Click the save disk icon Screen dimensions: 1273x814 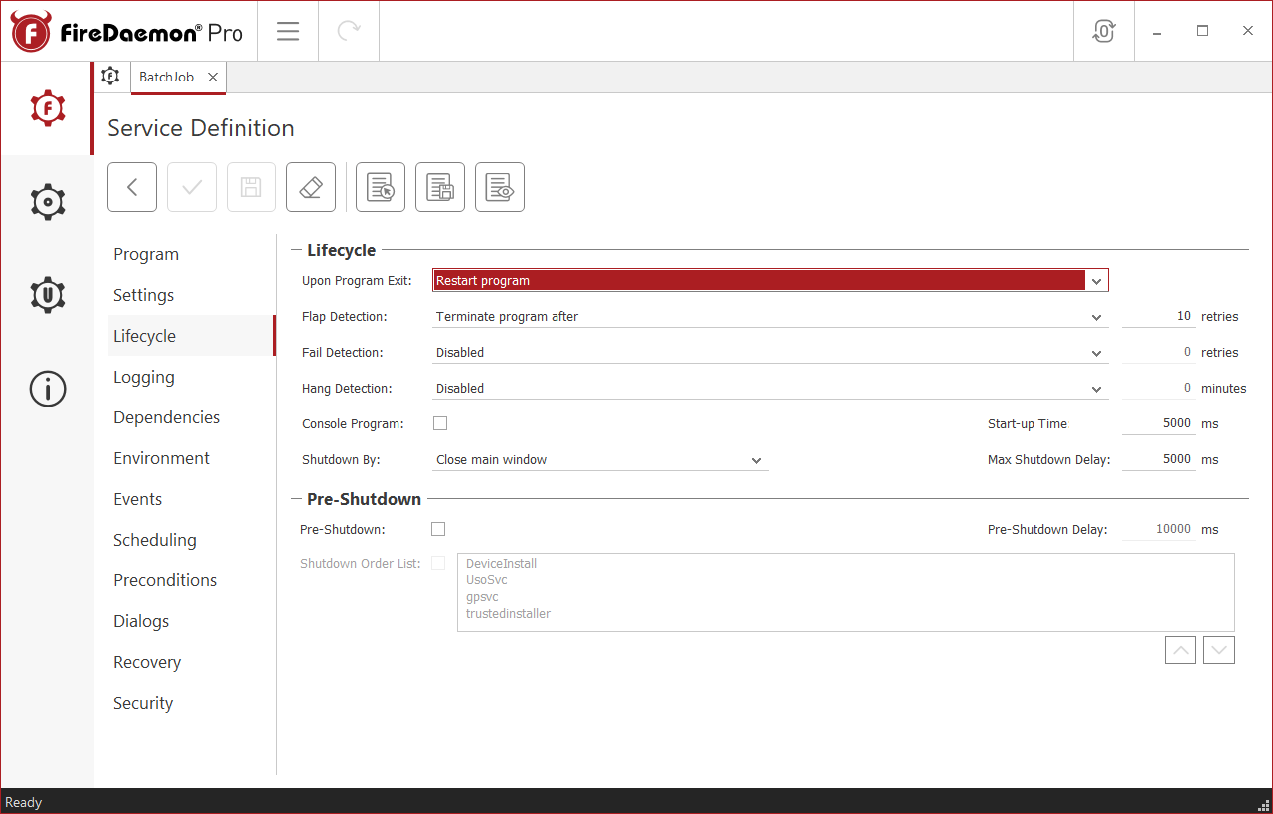point(251,187)
